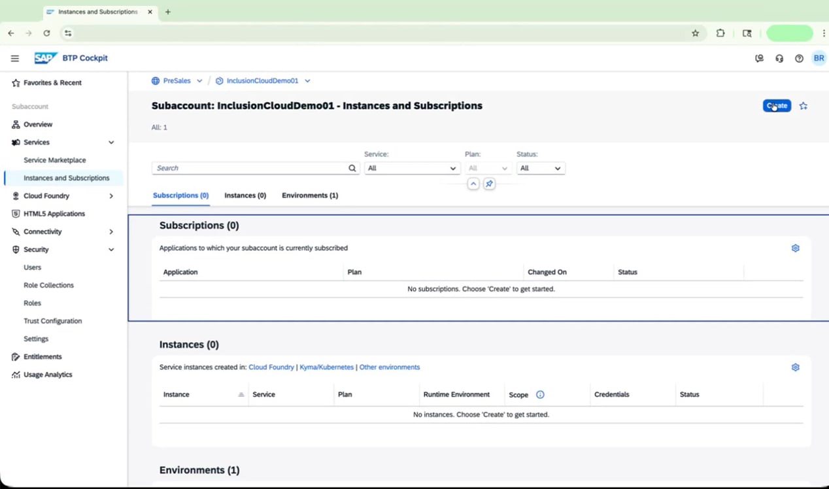Viewport: 829px width, 489px height.
Task: Open the PreSales breadcrumb dropdown
Action: click(199, 81)
